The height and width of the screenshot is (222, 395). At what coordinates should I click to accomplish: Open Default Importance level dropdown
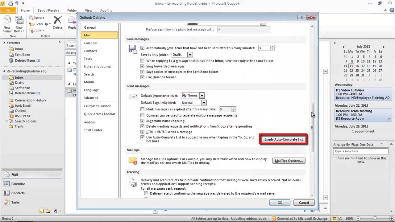pos(202,96)
